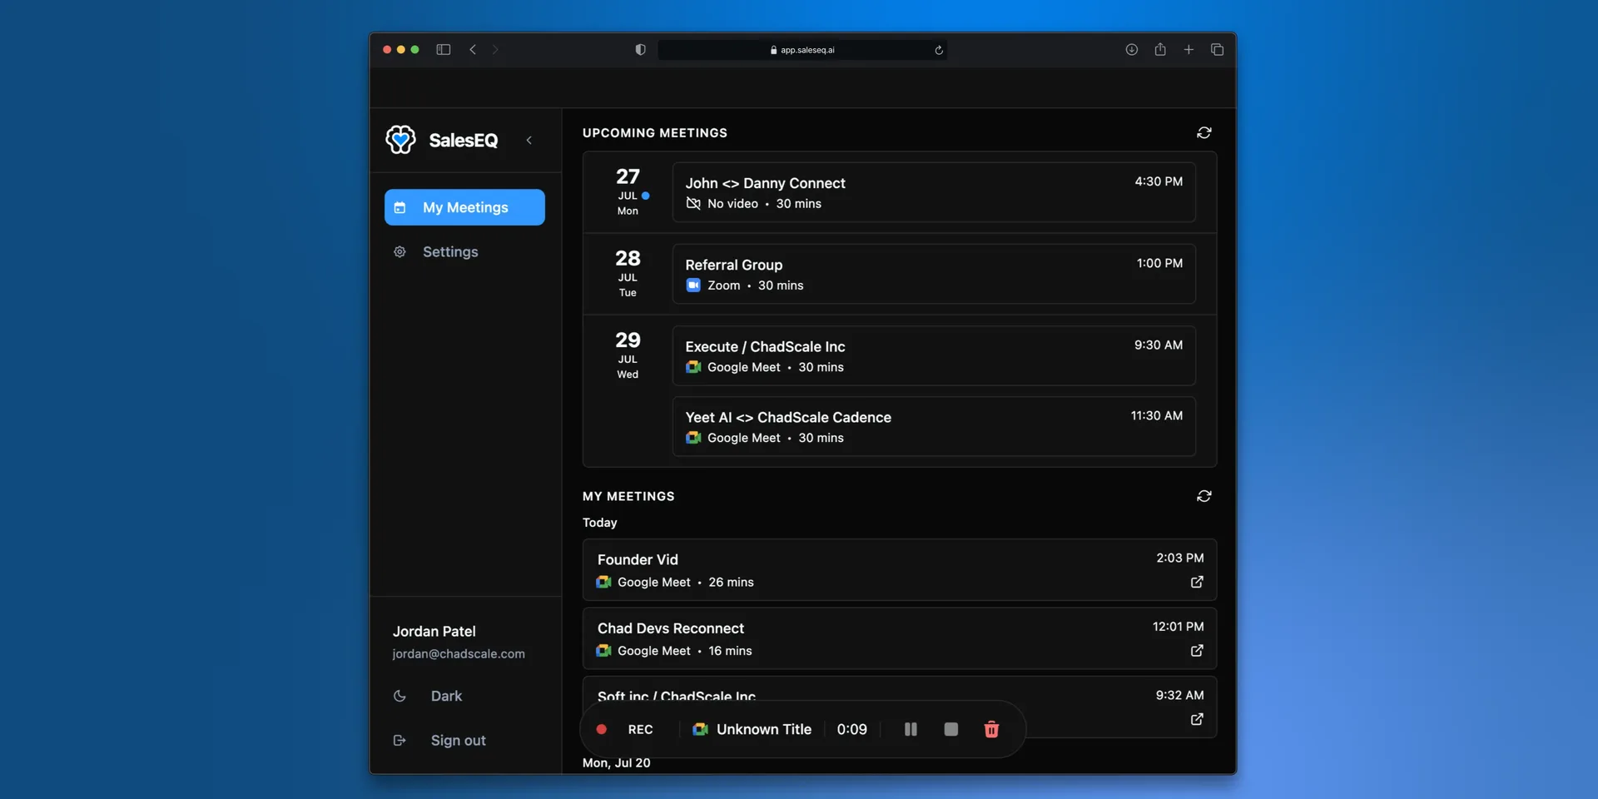Click the 11:30 AM meeting time
1598x799 pixels.
pyautogui.click(x=1156, y=415)
